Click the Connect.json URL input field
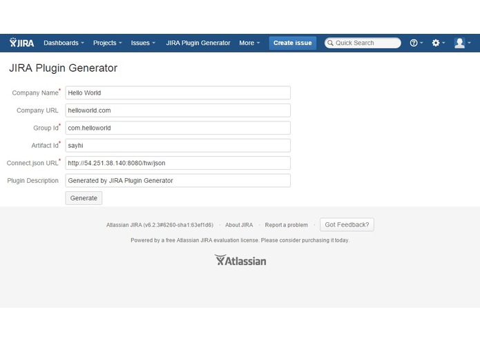This screenshot has height=341, width=480. (178, 163)
